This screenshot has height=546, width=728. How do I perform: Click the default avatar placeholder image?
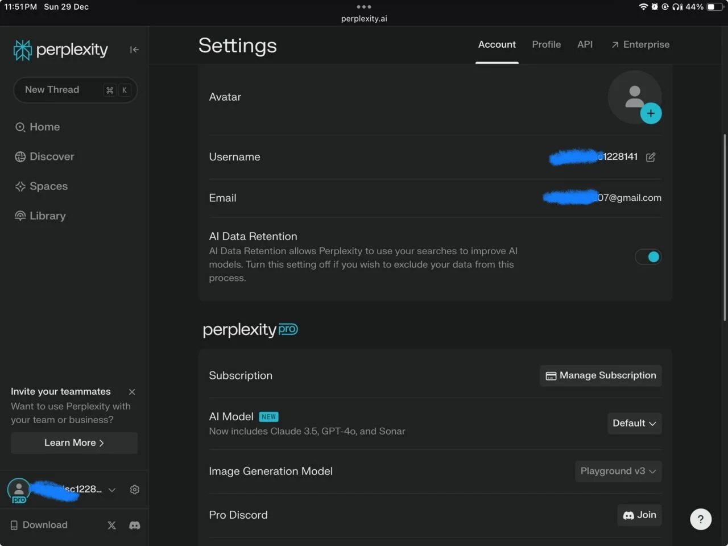point(634,97)
